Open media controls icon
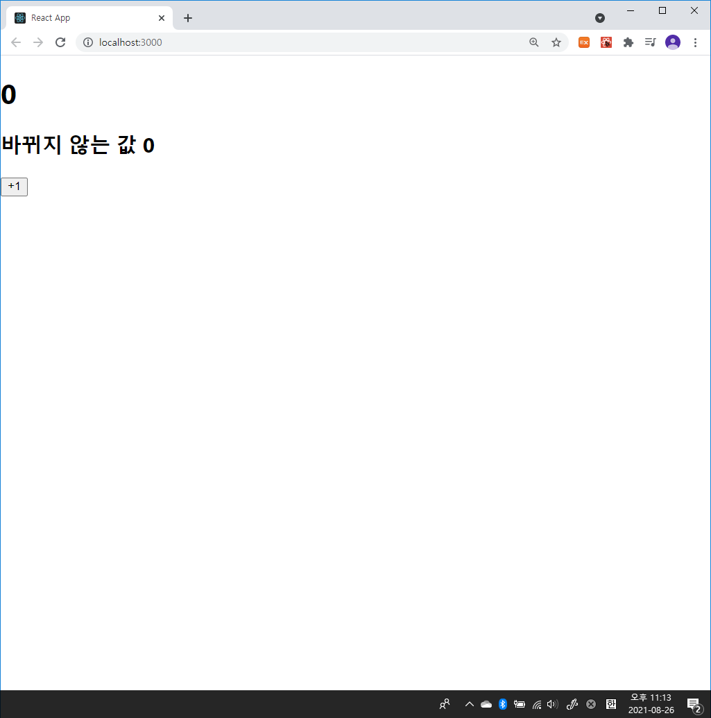 pyautogui.click(x=651, y=42)
